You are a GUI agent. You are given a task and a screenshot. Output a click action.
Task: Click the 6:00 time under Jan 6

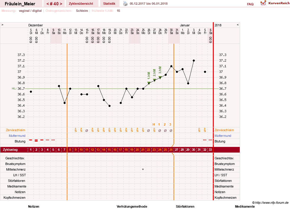pos(210,40)
